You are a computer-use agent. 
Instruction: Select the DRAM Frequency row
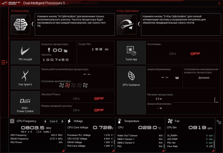coord(37,139)
